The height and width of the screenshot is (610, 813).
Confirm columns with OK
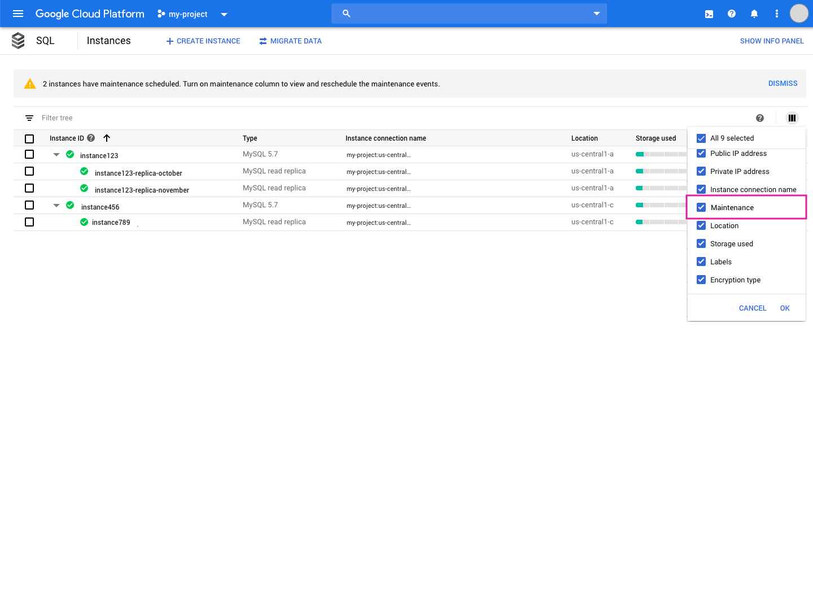(x=785, y=308)
